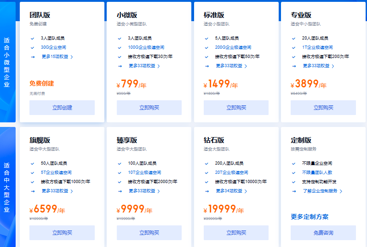
Task: Open 更多34项权益 in the 钻石版 card
Action: 229,191
